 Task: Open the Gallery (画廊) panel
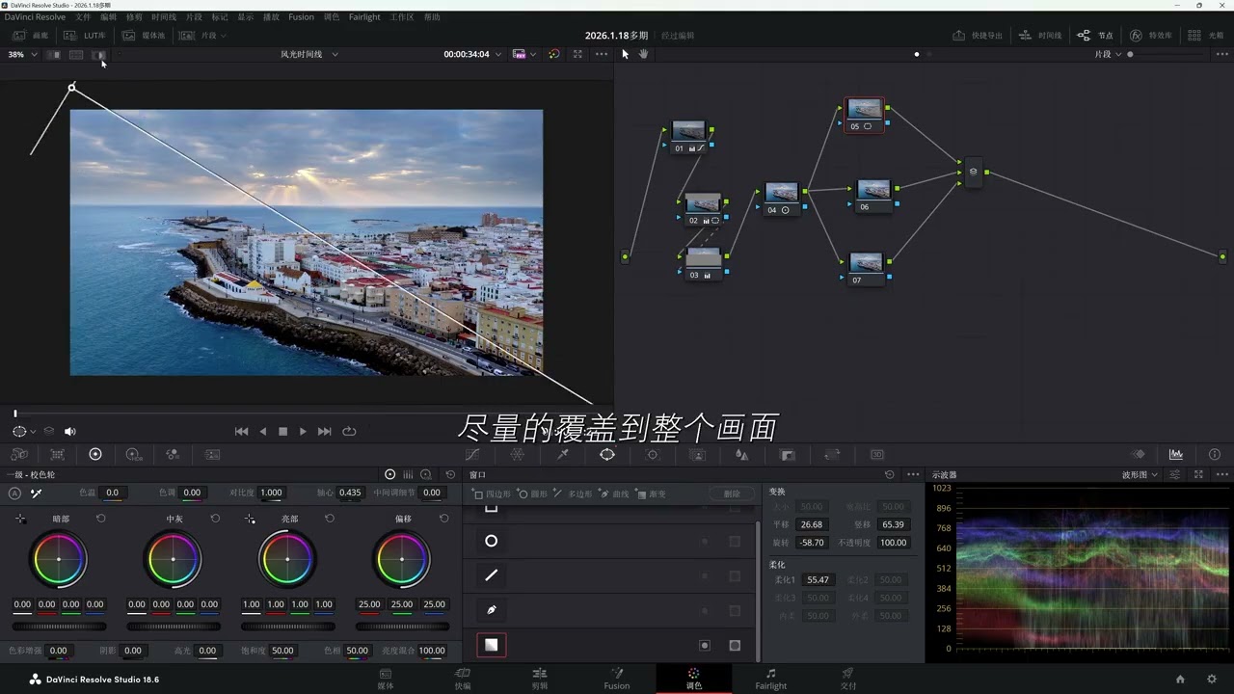[30, 36]
